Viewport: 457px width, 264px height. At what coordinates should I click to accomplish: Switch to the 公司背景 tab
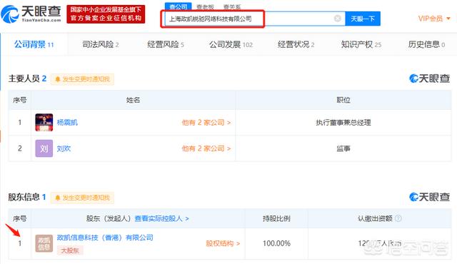[x=34, y=44]
